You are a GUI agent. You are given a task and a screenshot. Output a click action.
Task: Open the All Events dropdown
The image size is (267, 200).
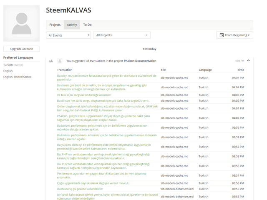[68, 35]
